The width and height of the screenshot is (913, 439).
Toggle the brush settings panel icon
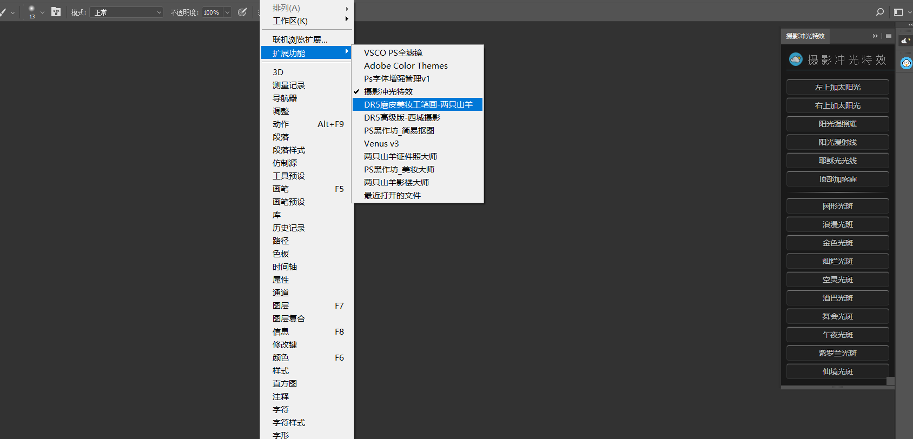pyautogui.click(x=56, y=12)
